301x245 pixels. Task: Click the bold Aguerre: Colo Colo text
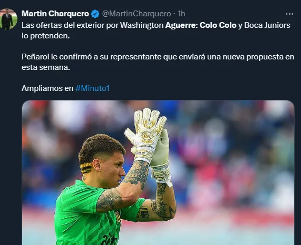coord(201,25)
